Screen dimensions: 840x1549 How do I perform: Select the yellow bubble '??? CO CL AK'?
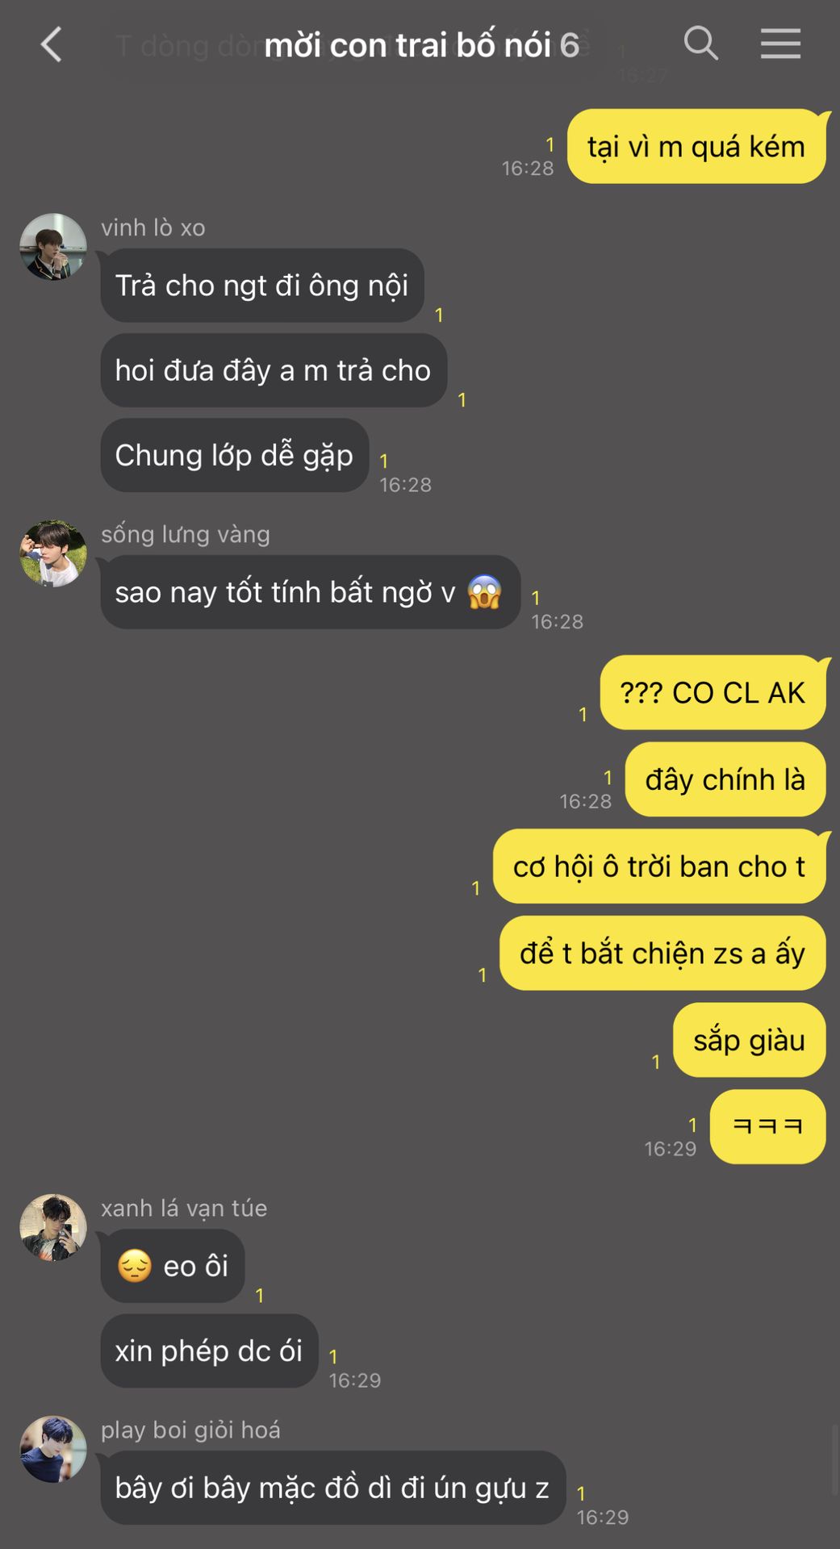pyautogui.click(x=713, y=693)
